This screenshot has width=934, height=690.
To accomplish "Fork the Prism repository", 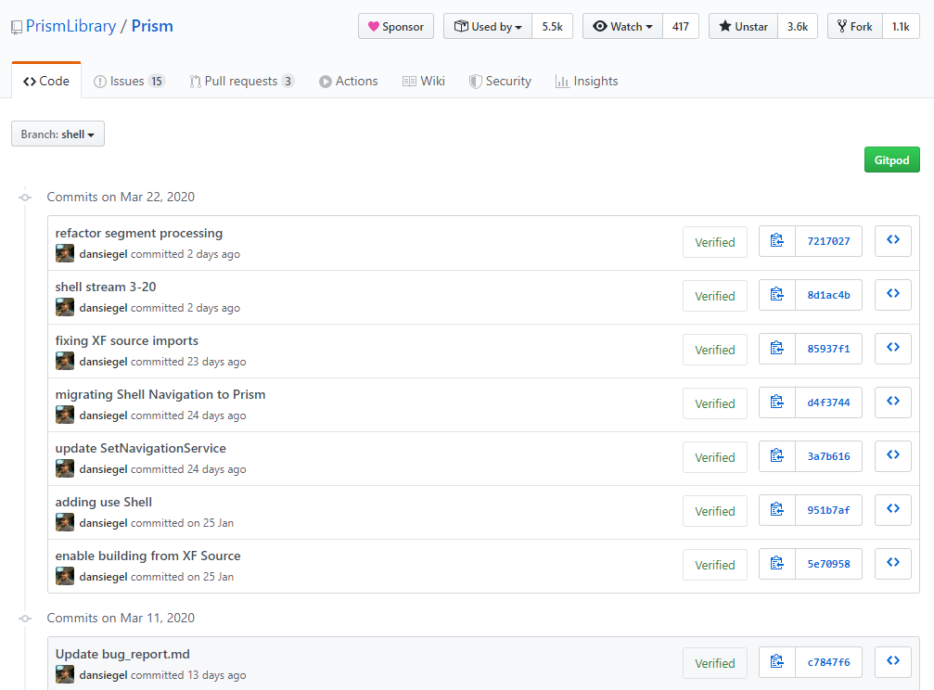I will pos(855,26).
